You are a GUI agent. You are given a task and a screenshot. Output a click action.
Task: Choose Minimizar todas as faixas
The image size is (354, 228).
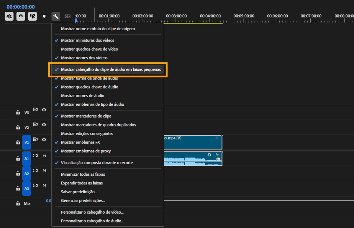[108, 174]
